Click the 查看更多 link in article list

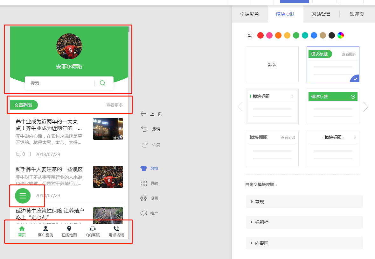(x=114, y=105)
